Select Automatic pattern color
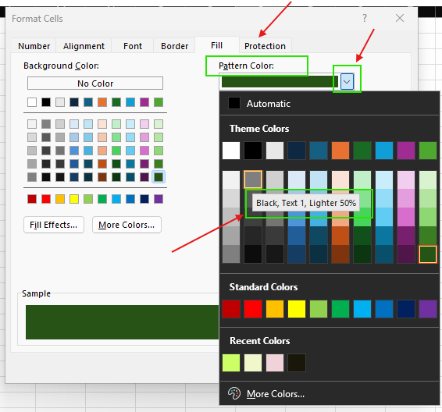 click(x=269, y=103)
